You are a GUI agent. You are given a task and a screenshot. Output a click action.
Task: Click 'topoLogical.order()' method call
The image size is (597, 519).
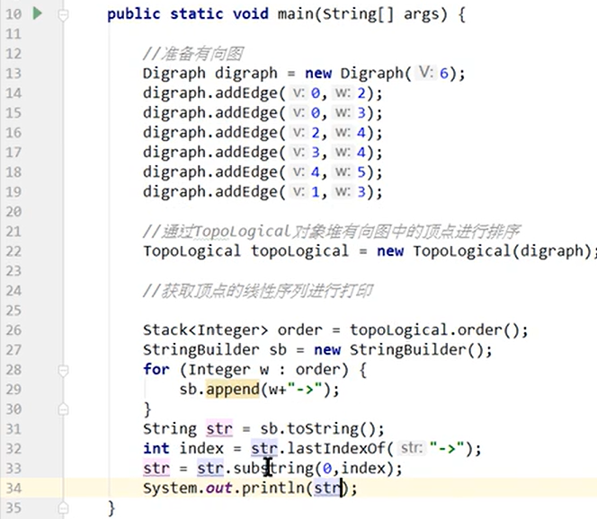[435, 330]
